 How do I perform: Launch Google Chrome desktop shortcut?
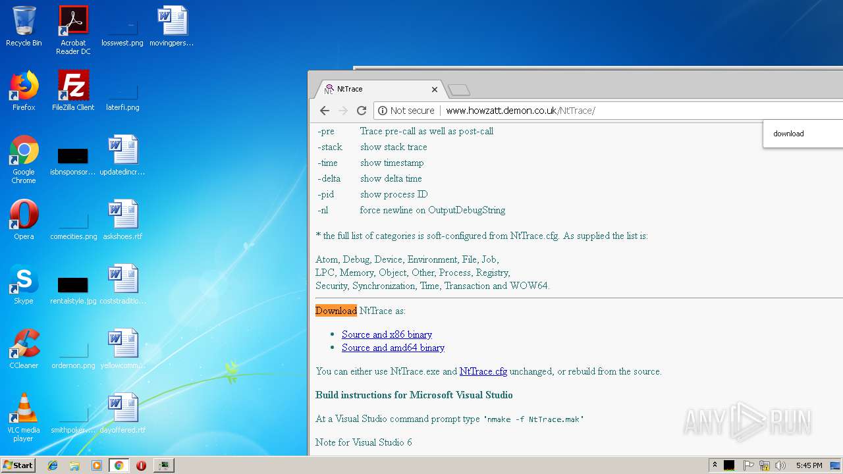[24, 160]
